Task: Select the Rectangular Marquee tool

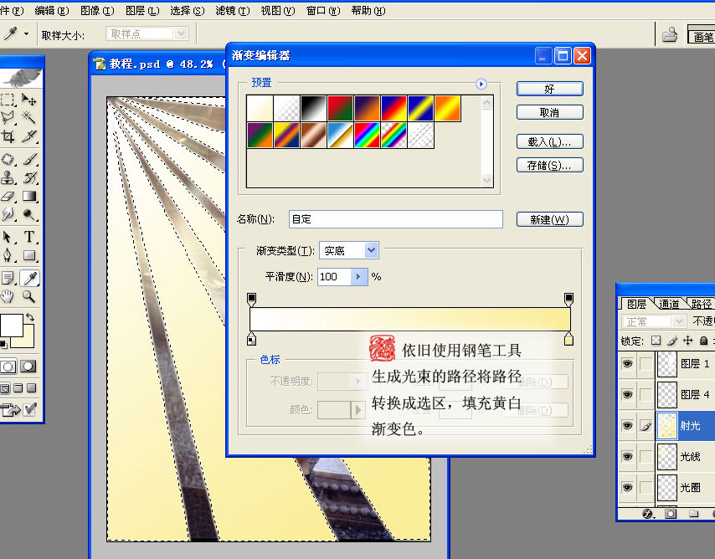Action: point(8,100)
